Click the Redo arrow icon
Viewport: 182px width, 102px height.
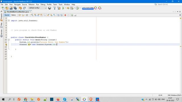tap(24, 8)
